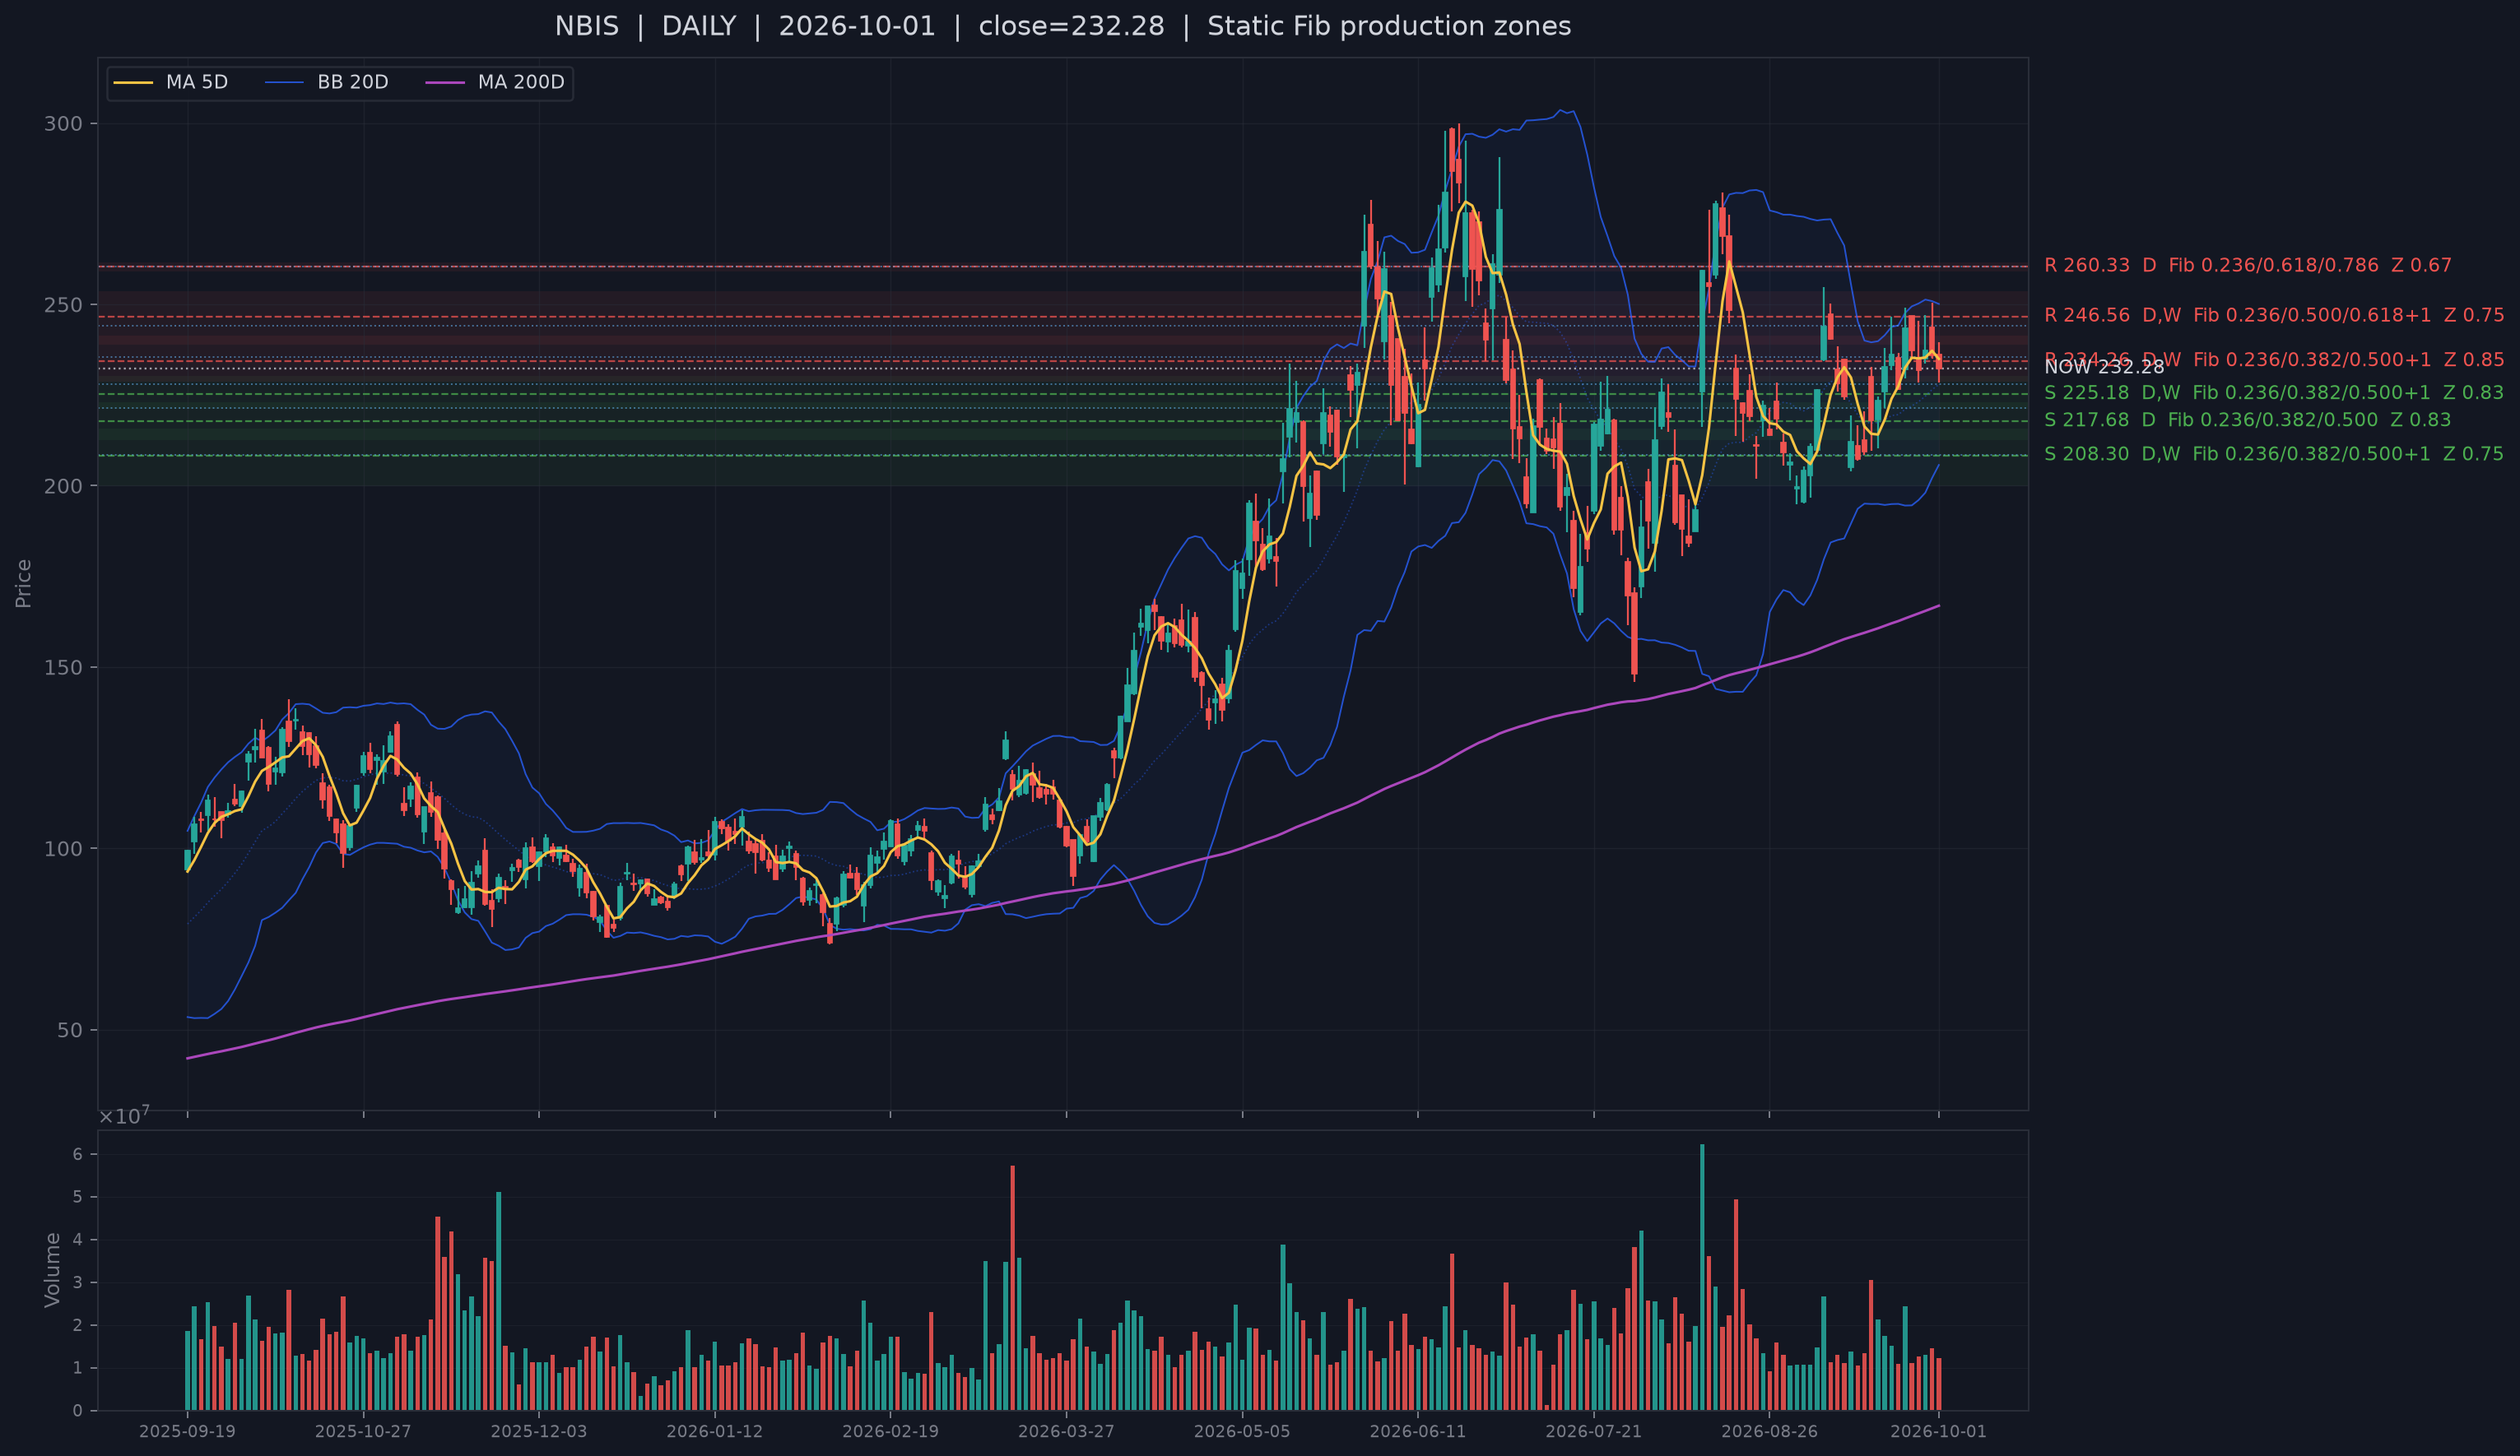This screenshot has height=1456, width=2520.
Task: Click the Price axis label
Action: [23, 583]
